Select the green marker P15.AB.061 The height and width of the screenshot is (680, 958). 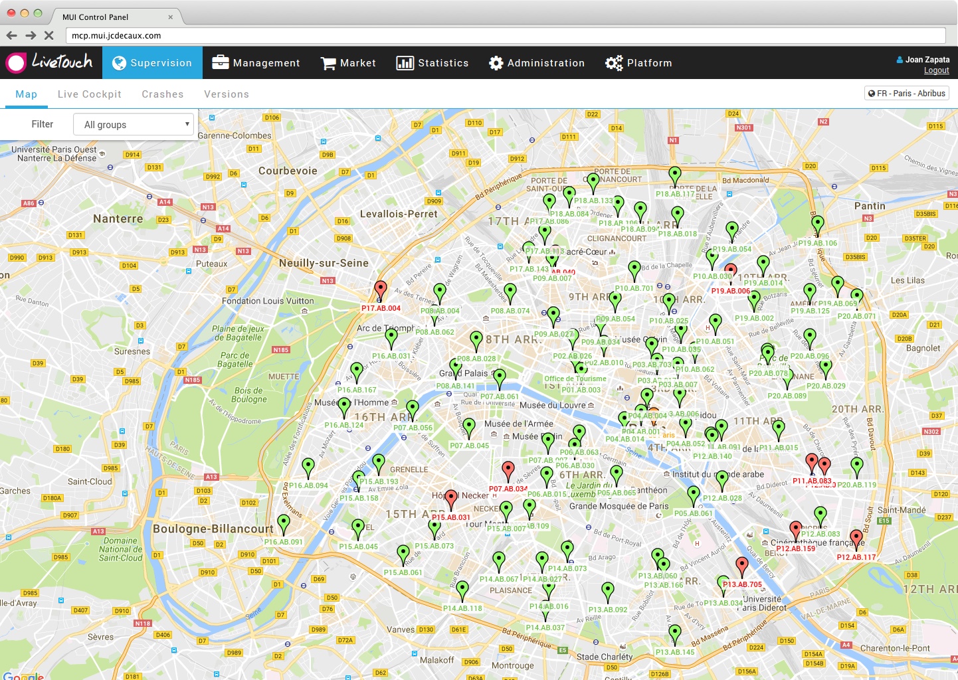[403, 555]
